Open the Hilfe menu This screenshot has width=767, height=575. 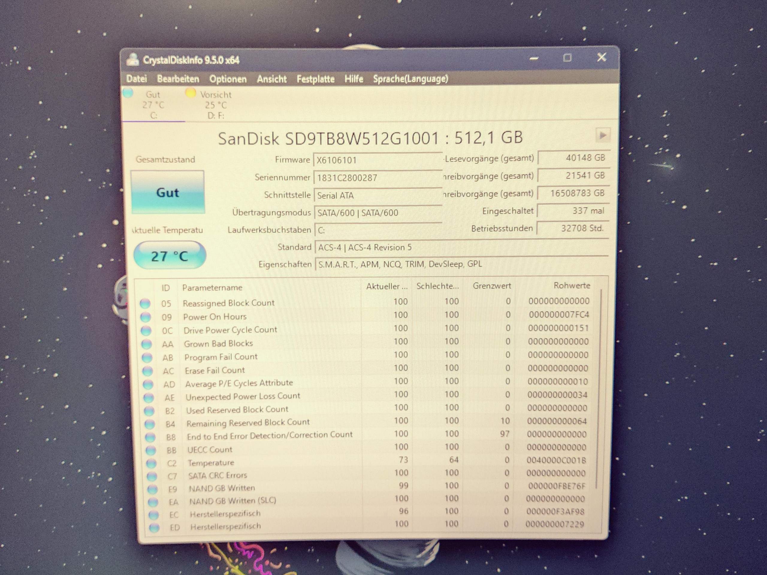point(354,79)
